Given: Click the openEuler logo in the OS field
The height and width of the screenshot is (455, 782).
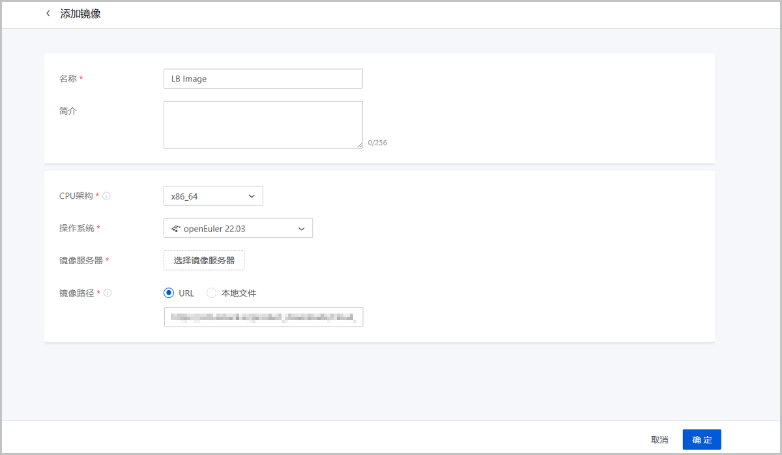Looking at the screenshot, I should 175,229.
